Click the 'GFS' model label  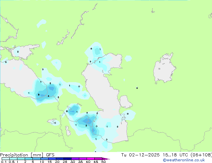coord(50,155)
